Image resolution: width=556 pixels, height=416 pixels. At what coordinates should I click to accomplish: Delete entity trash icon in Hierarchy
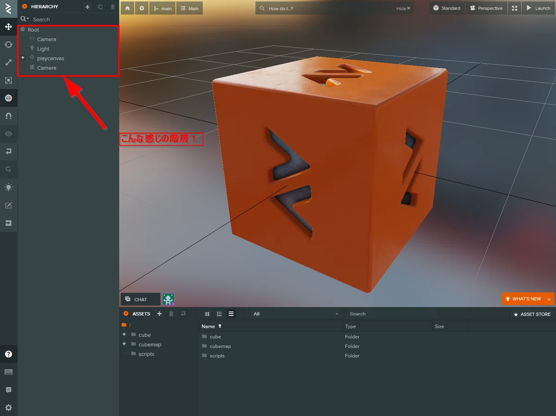tap(113, 6)
